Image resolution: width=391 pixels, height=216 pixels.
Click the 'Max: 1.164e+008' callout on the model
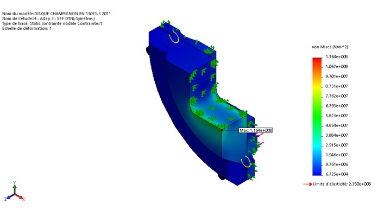pos(256,130)
